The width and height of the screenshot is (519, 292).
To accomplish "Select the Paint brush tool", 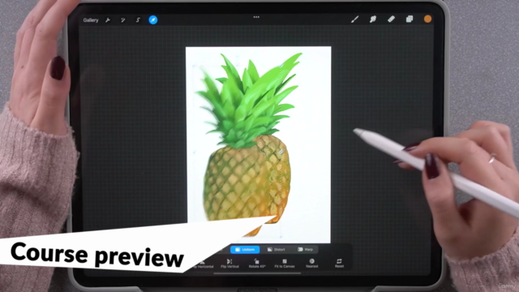I will [355, 19].
